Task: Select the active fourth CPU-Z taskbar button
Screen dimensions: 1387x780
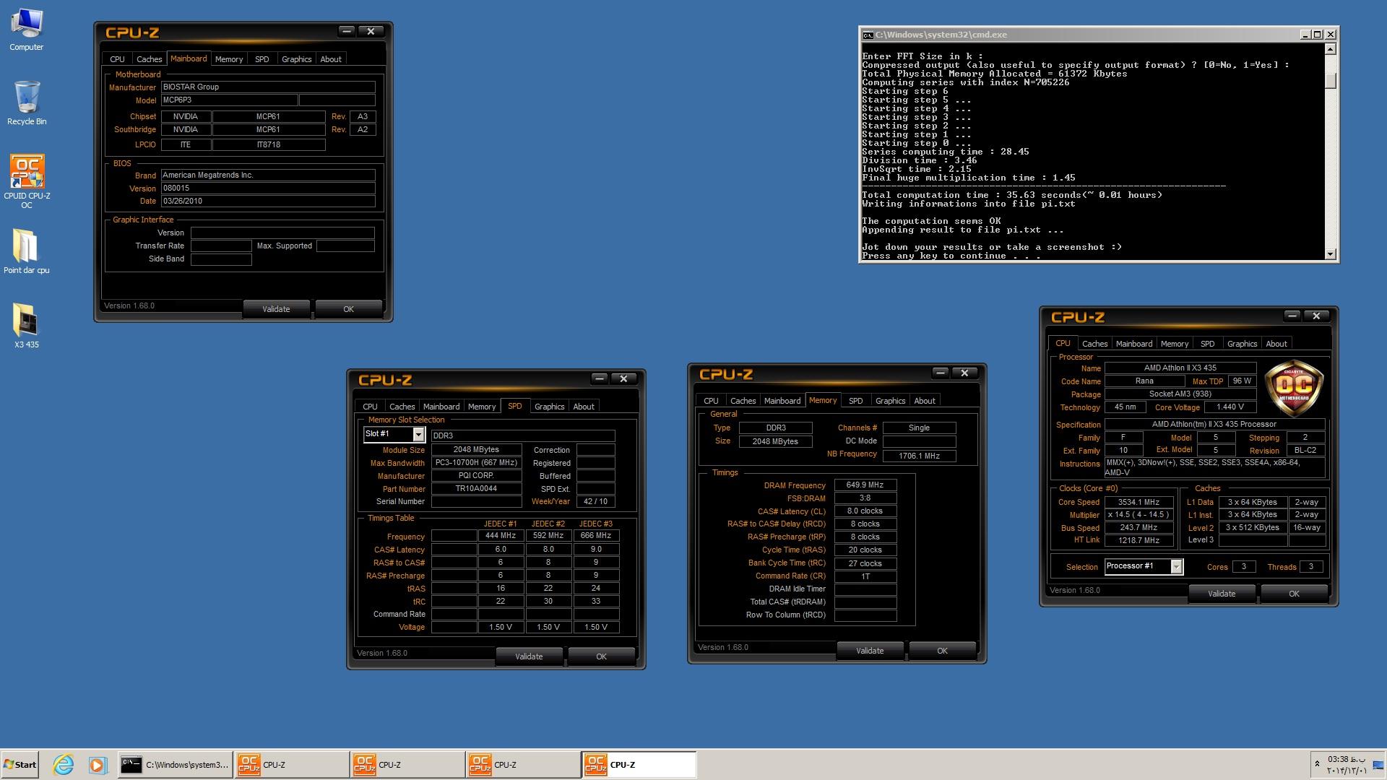Action: click(x=639, y=765)
